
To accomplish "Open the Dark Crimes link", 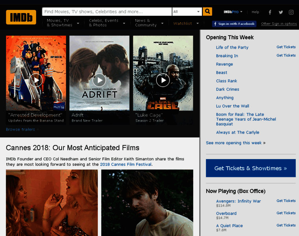I will click(227, 89).
